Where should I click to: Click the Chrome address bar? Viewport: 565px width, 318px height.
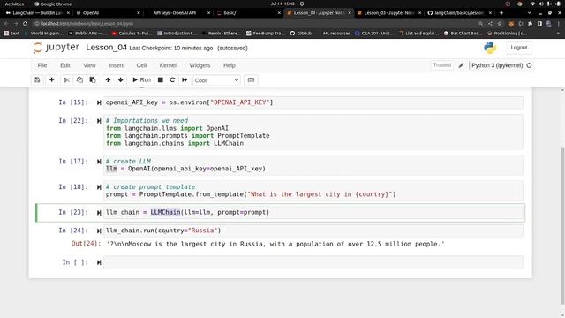coord(252,24)
